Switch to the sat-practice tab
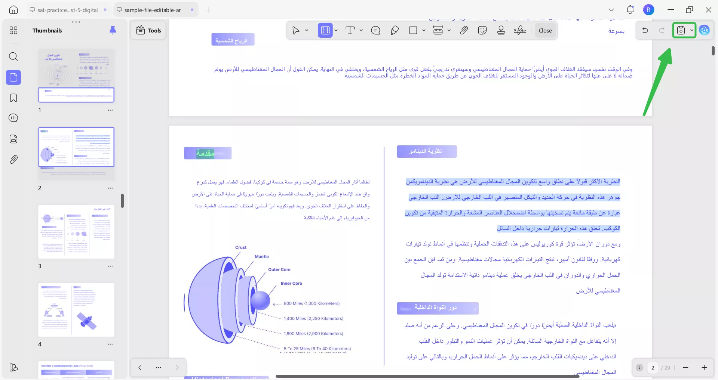Screen dimensions: 718x380 coord(67,10)
